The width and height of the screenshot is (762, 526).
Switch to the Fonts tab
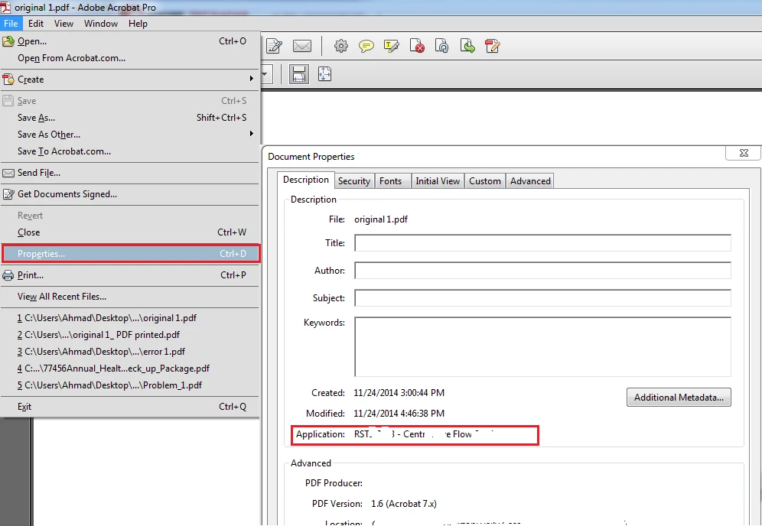[391, 181]
